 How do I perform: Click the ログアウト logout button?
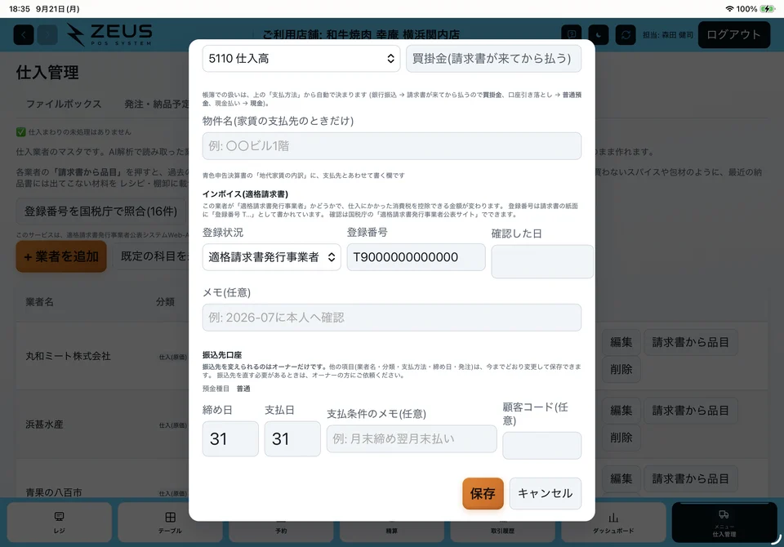tap(733, 34)
